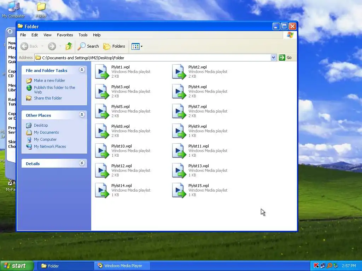Select the Plylst8.wpl playlist file icon
The image size is (362, 271).
(x=102, y=131)
